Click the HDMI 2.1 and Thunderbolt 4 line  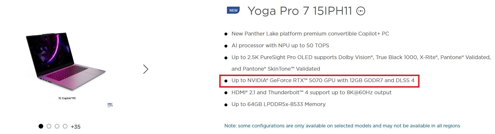[x=311, y=93]
